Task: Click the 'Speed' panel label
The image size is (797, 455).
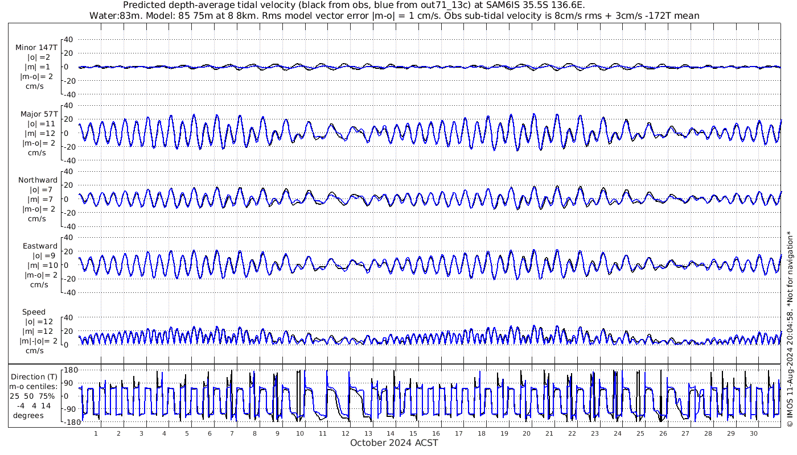Action: pos(34,312)
